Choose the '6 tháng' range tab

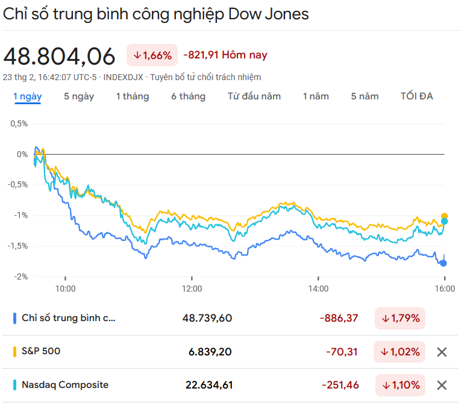coord(188,96)
